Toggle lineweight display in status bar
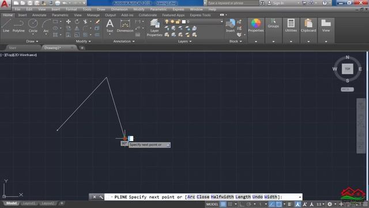The width and height of the screenshot is (369, 208). [x=290, y=204]
